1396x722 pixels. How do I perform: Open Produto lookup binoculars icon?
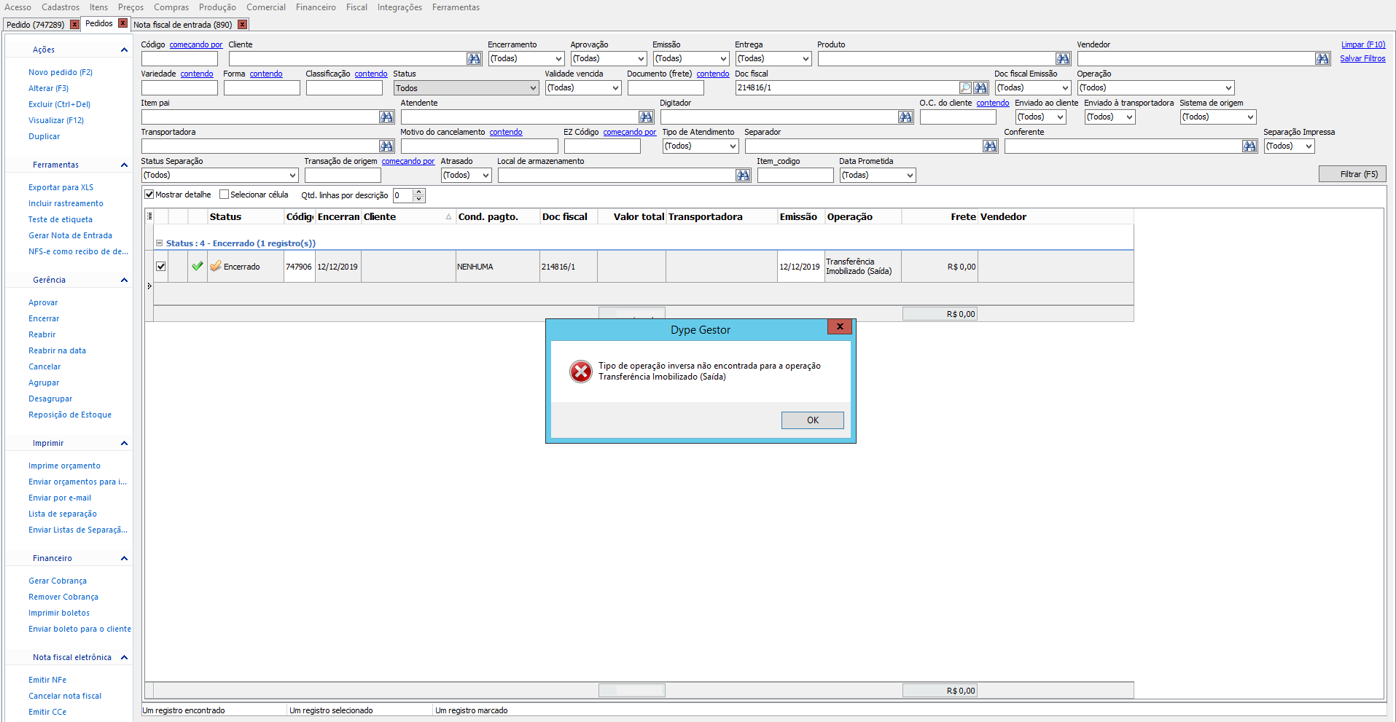tap(1063, 58)
